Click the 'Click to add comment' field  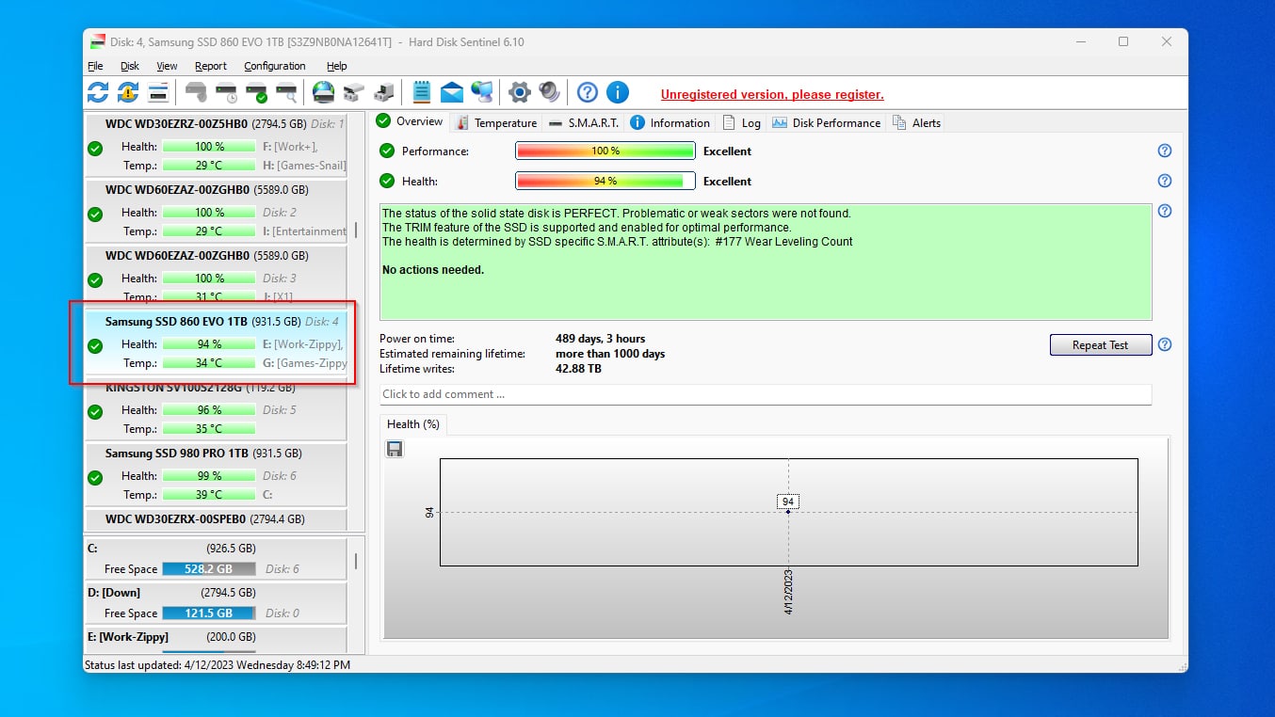pyautogui.click(x=766, y=394)
